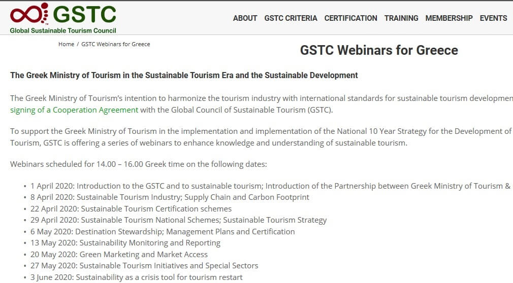The height and width of the screenshot is (283, 513).
Task: Click 'Global Sustainable Tourism Council' tagline
Action: (x=63, y=31)
